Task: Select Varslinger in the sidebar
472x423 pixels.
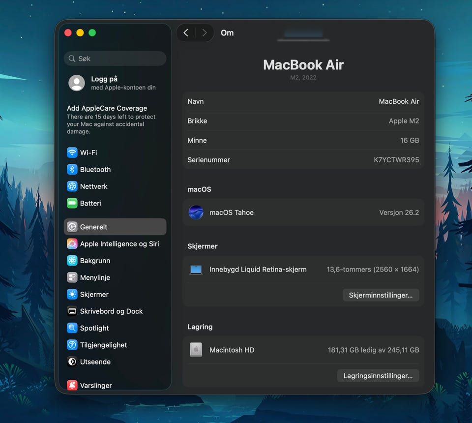Action: [115, 385]
